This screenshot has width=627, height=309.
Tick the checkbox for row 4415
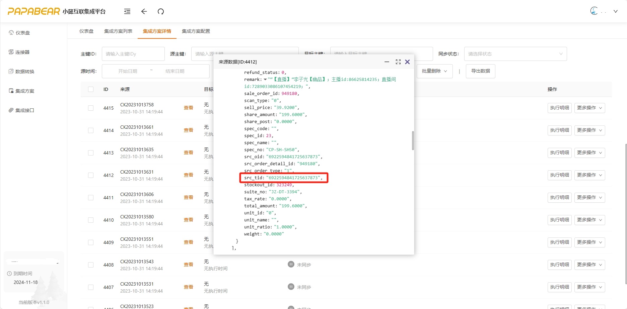pos(91,108)
